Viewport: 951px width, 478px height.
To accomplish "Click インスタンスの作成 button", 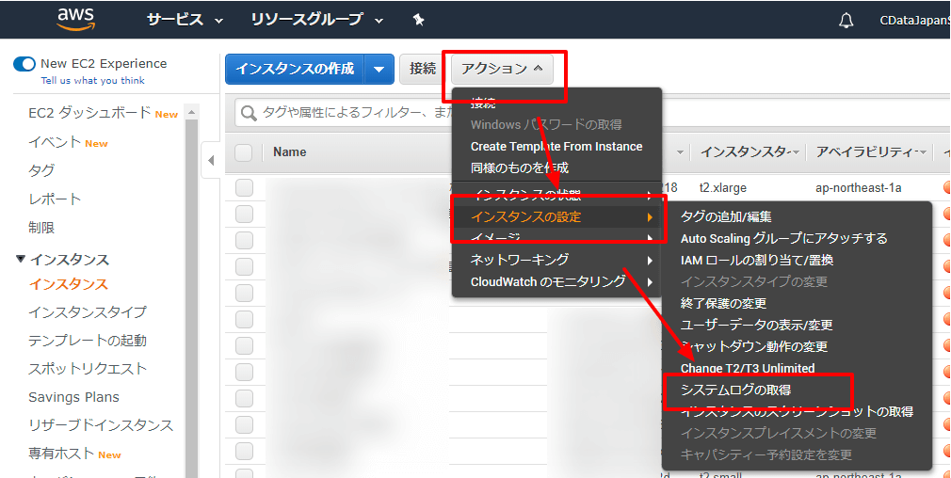I will (x=295, y=69).
